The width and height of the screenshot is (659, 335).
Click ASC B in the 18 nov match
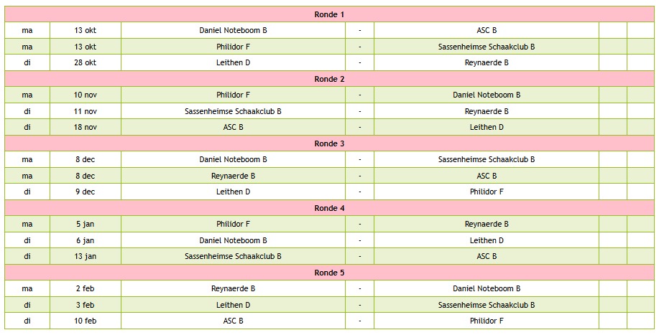pyautogui.click(x=233, y=127)
